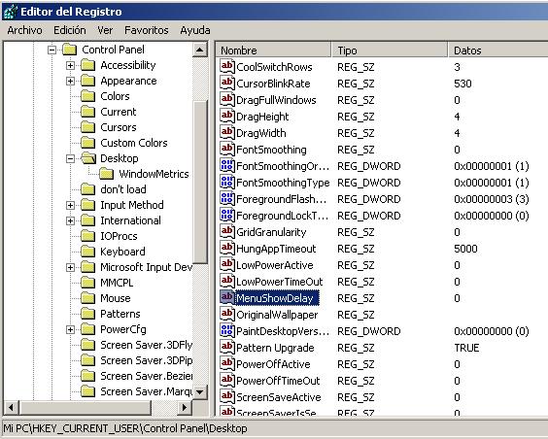Select the HungAppTimeout string value icon
Image resolution: width=548 pixels, height=439 pixels.
point(226,248)
